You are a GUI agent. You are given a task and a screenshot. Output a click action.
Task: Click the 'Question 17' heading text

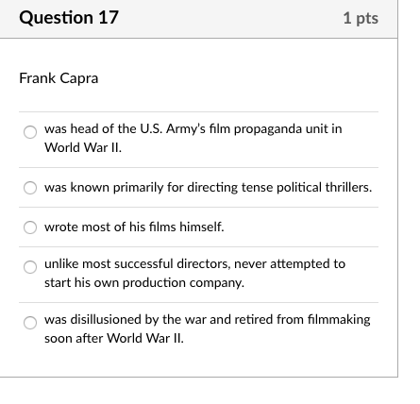69,17
